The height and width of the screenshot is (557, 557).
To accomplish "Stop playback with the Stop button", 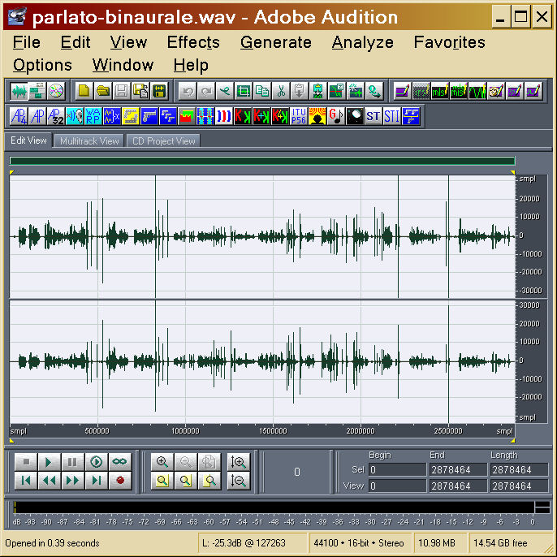I will (26, 461).
